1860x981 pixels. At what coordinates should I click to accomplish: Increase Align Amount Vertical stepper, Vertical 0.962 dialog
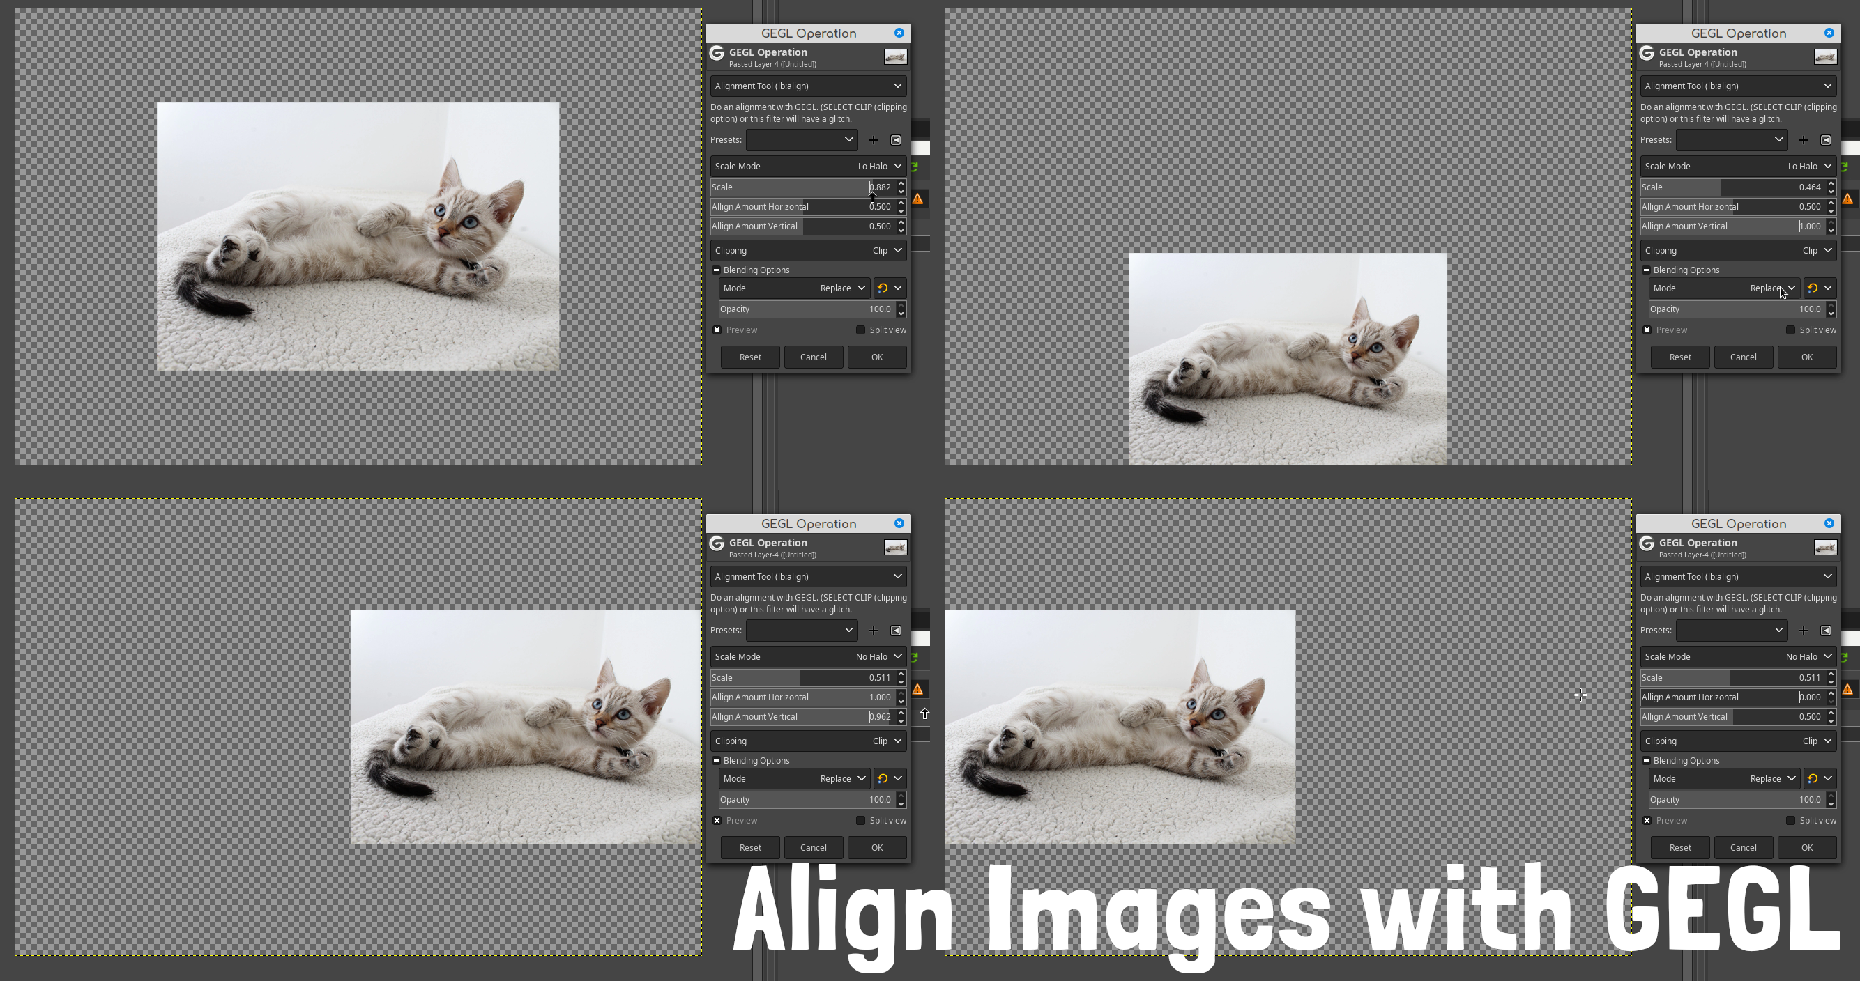901,713
